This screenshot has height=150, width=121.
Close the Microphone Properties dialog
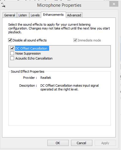pos(114,4)
